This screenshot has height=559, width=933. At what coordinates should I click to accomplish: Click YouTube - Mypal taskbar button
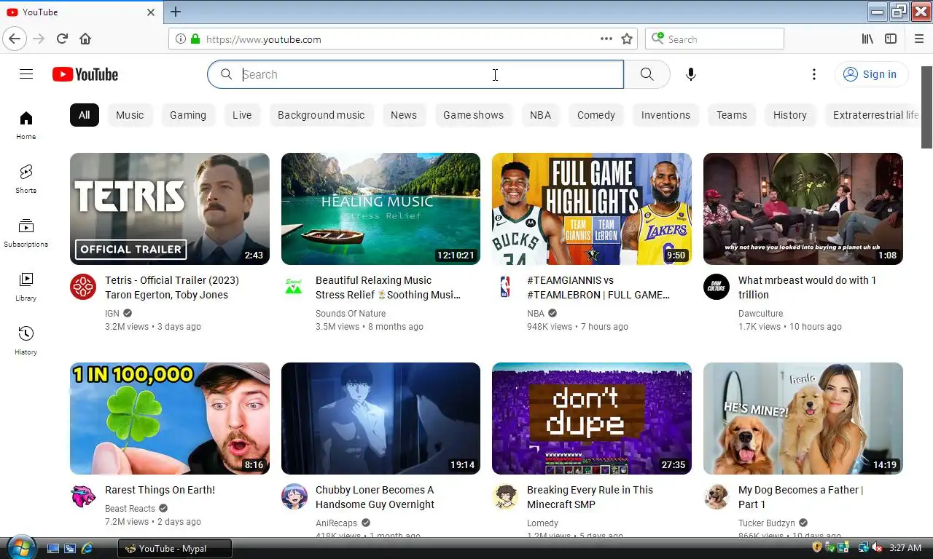175,548
